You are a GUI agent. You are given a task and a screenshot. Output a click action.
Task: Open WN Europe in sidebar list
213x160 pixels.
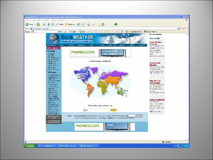[52, 62]
